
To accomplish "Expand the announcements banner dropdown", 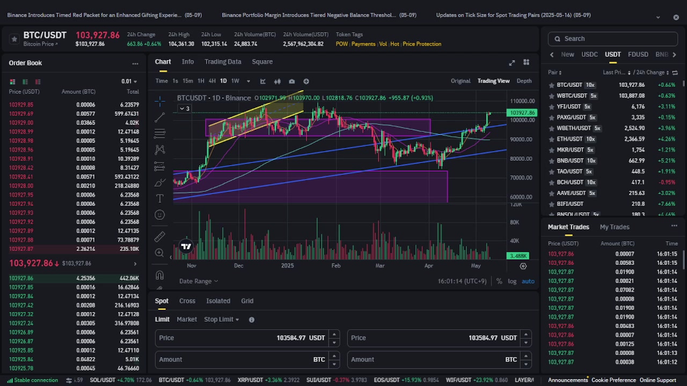I will pos(658,17).
